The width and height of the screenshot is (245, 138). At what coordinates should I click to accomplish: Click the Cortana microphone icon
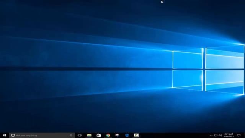71,135
